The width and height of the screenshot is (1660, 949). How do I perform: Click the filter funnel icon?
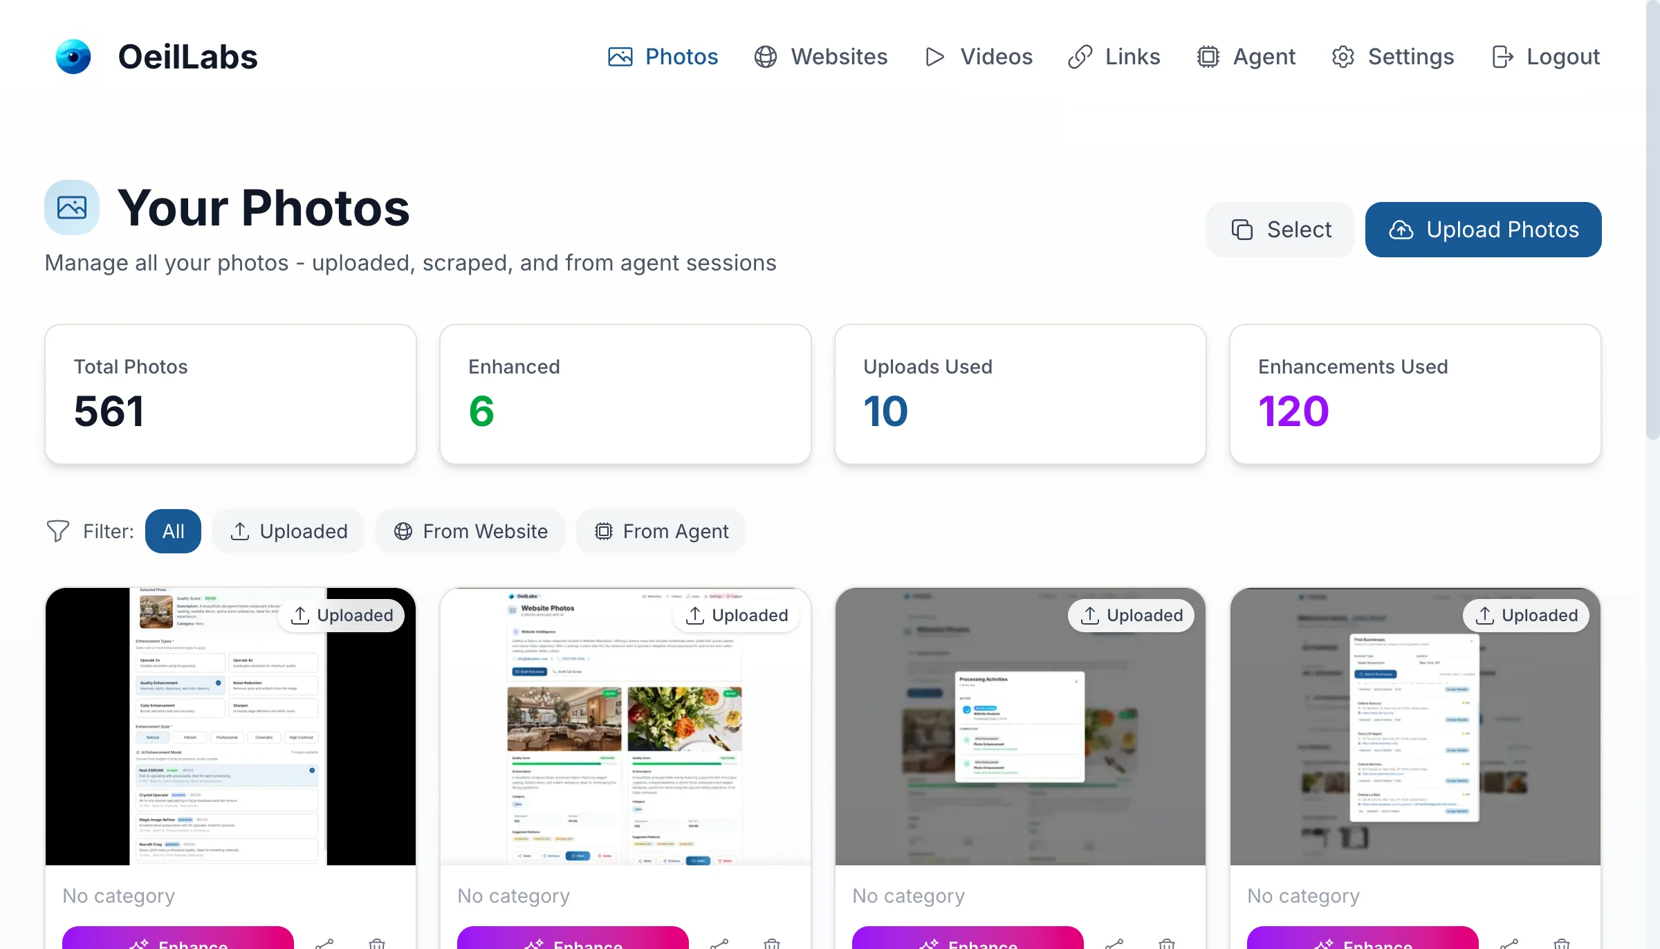[58, 531]
